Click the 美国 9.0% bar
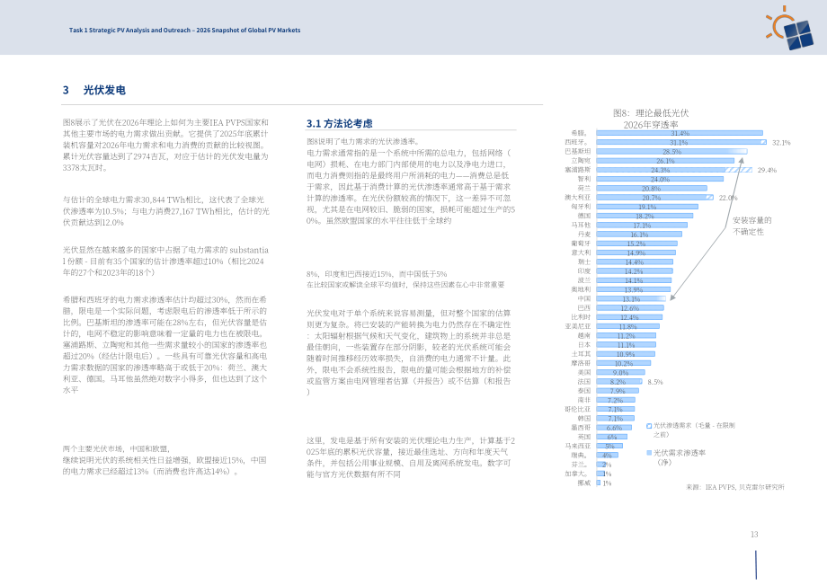Viewport: 827px width, 585px height. (x=620, y=373)
